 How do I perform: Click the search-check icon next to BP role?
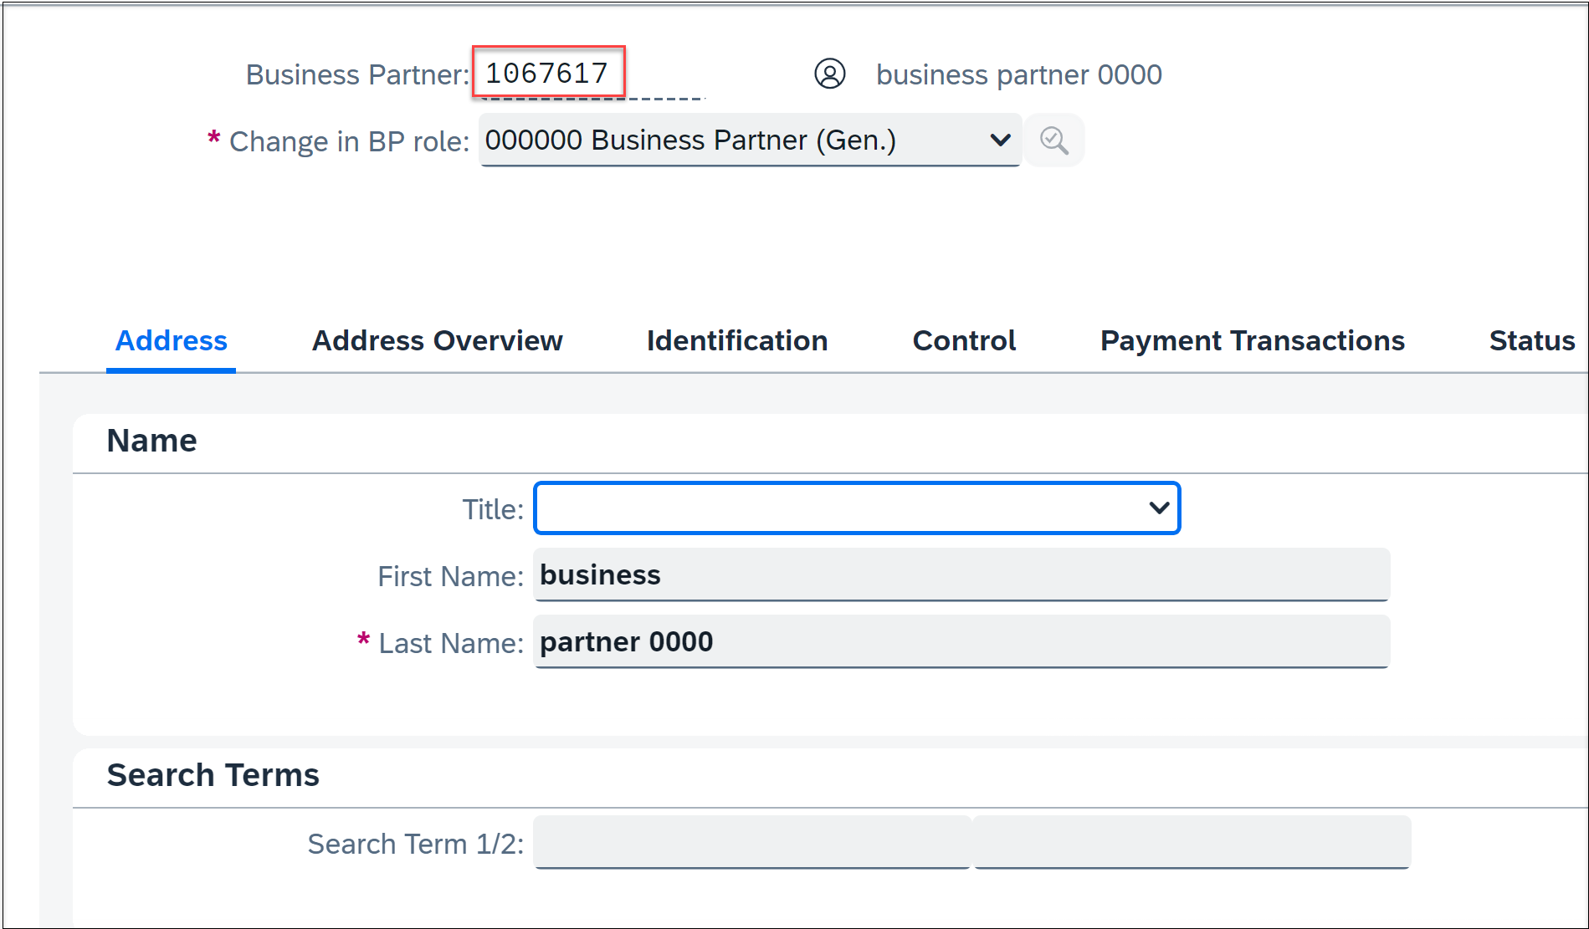click(1053, 140)
